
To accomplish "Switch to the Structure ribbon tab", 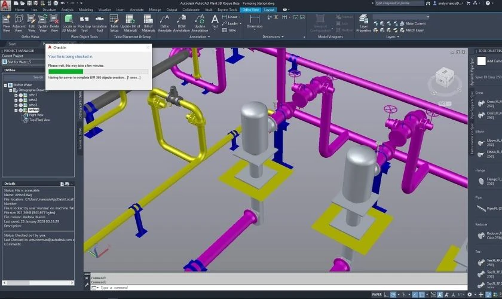I will click(49, 10).
